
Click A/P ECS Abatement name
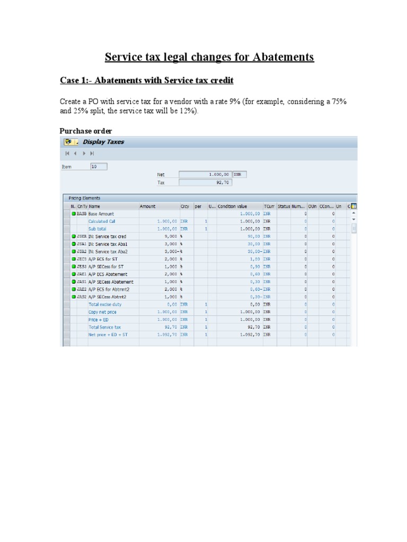click(x=108, y=274)
